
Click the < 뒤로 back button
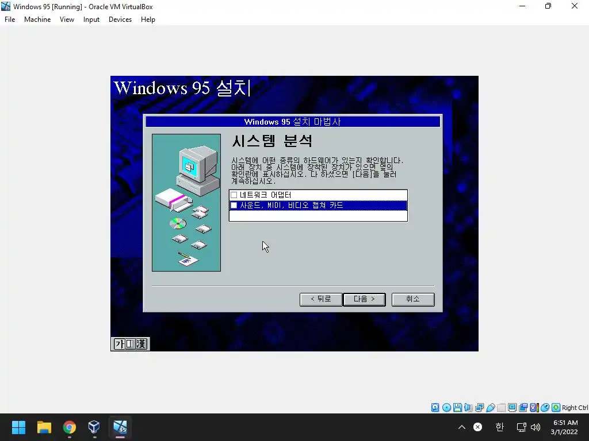(x=321, y=299)
